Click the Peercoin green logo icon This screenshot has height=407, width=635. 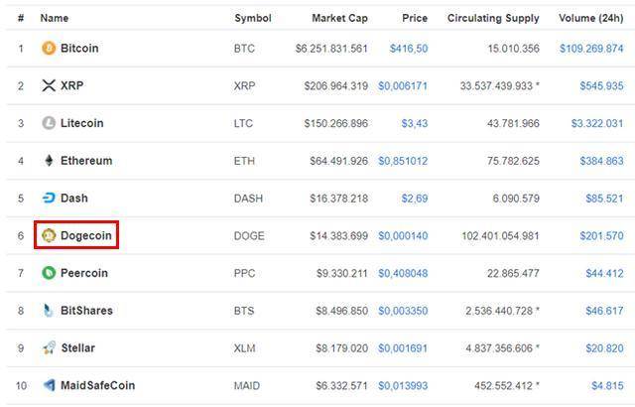click(49, 273)
